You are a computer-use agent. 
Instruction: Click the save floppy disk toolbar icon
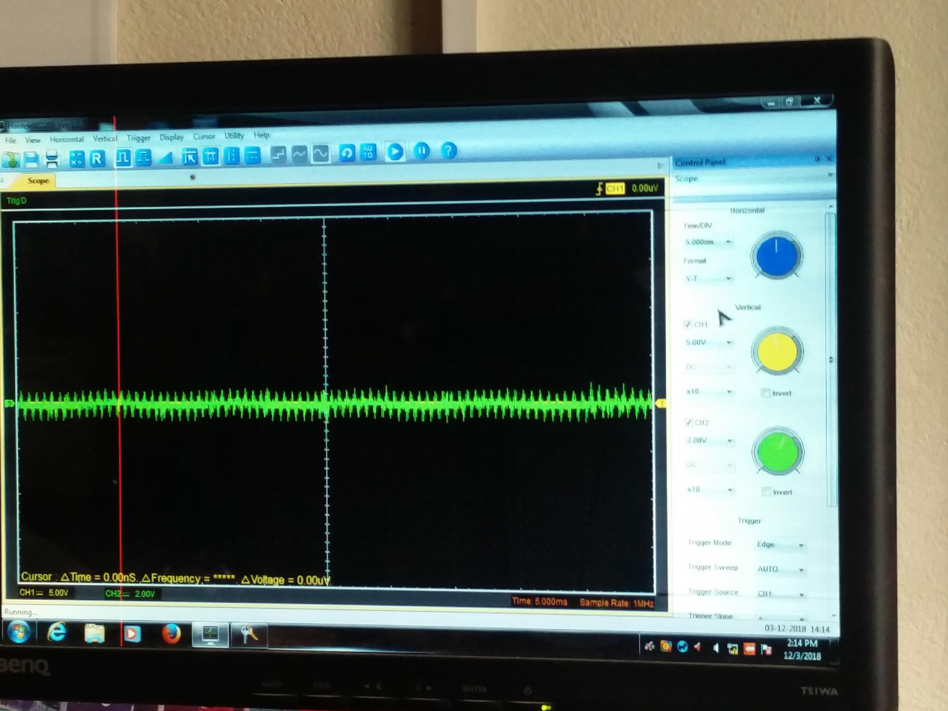click(x=31, y=159)
